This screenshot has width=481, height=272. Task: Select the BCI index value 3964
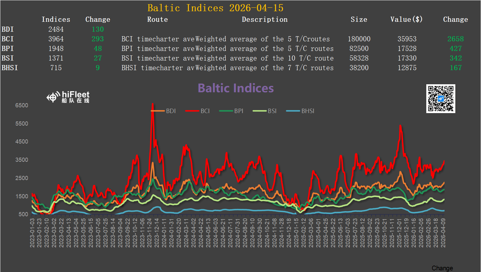(56, 39)
